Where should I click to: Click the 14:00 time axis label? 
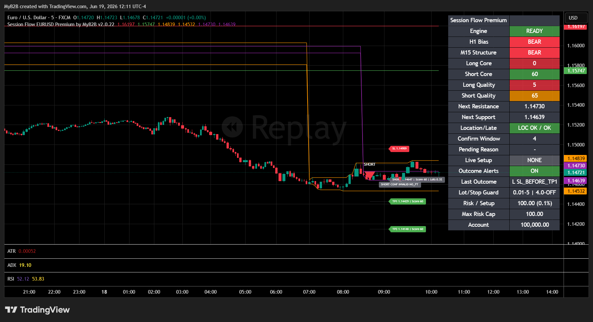[552, 292]
